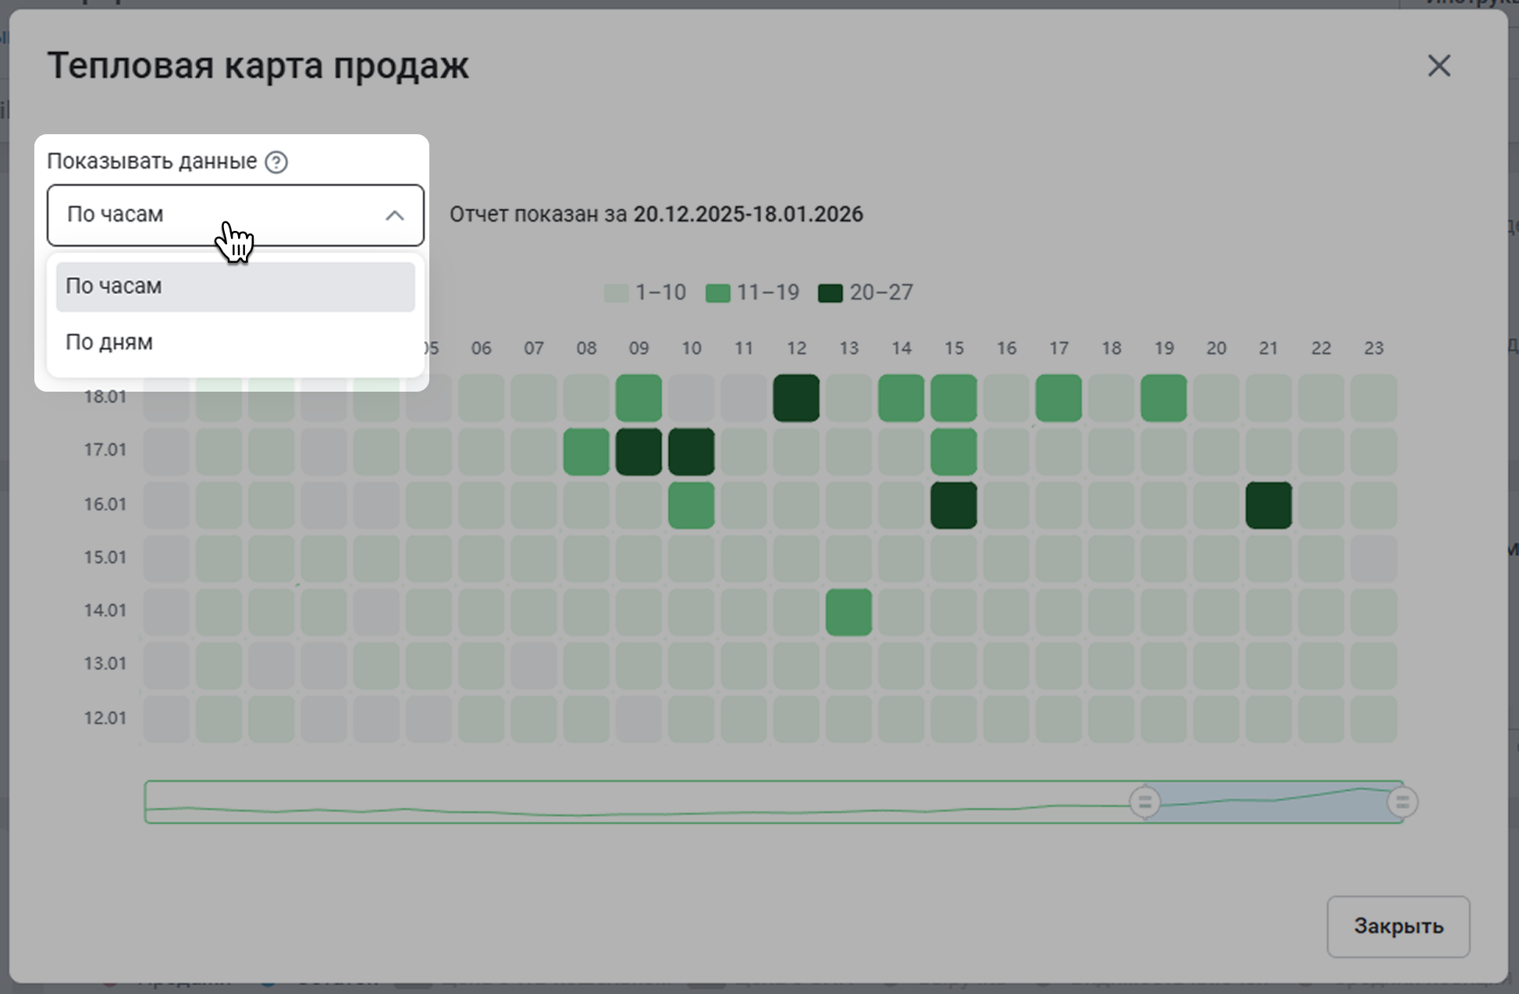Click the help question-mark icon beside Показывать данные

click(x=276, y=162)
